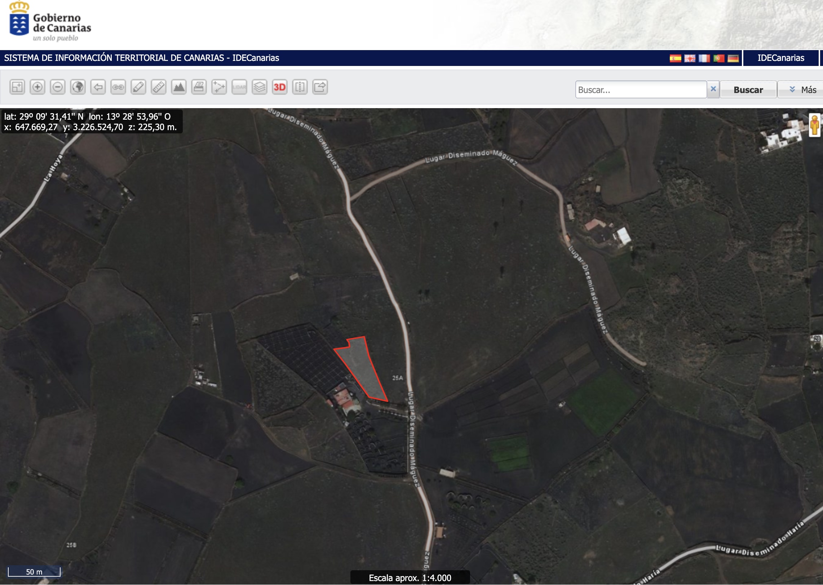Open the layers stack tool
Viewport: 823px width, 585px height.
(260, 87)
